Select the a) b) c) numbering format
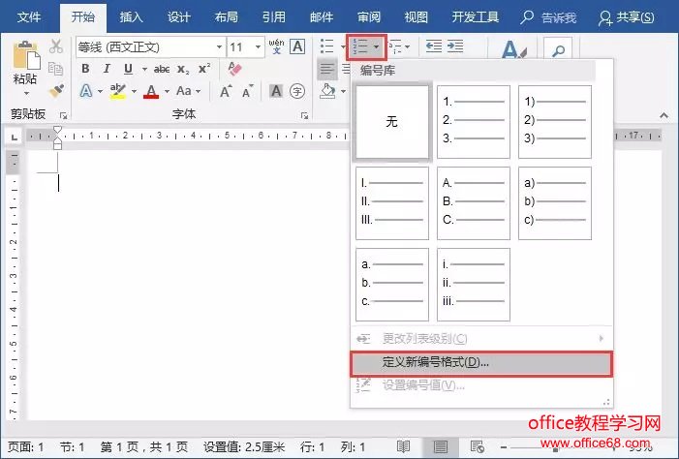The height and width of the screenshot is (459, 679). (555, 203)
